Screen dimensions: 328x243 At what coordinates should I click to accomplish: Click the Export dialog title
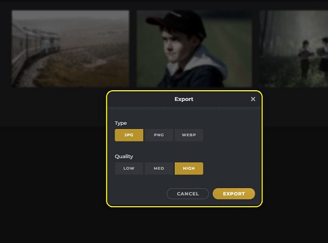(x=184, y=99)
